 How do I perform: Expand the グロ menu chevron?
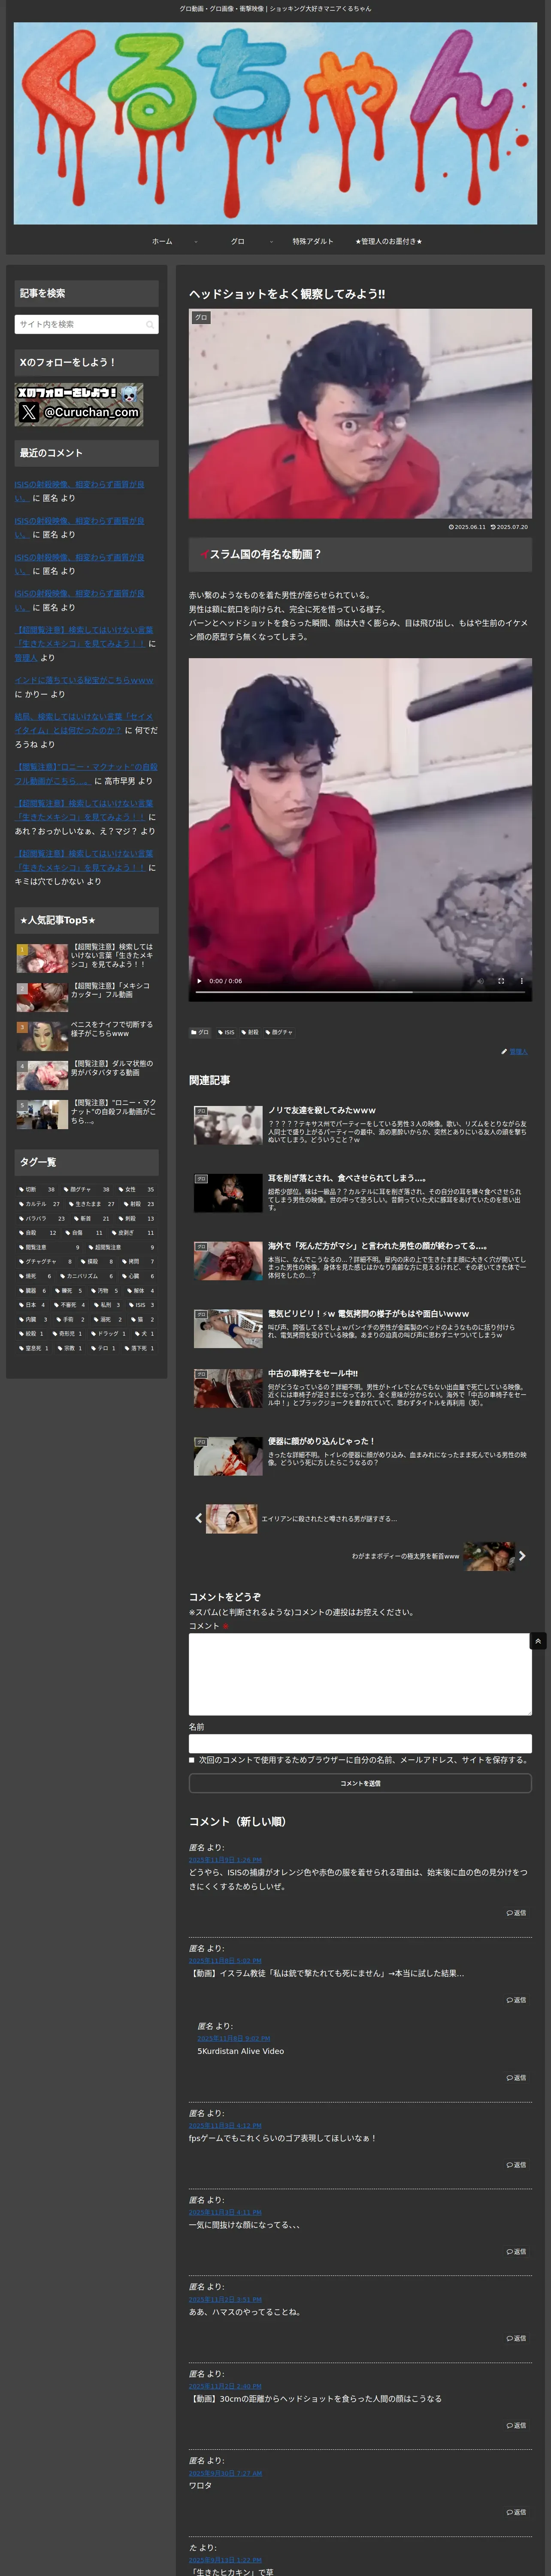point(271,242)
